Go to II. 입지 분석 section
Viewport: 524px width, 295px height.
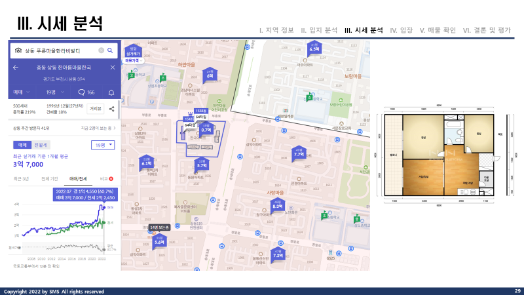[x=319, y=30]
